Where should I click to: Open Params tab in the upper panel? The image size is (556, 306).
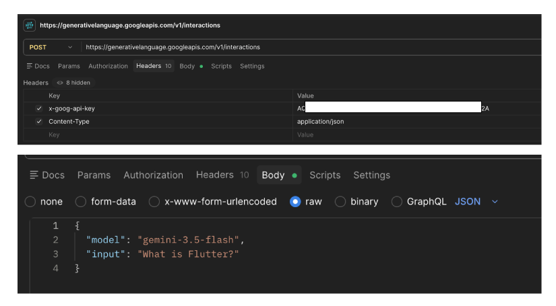69,66
